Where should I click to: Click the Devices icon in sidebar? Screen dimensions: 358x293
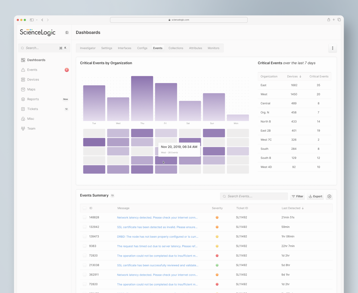pyautogui.click(x=23, y=79)
